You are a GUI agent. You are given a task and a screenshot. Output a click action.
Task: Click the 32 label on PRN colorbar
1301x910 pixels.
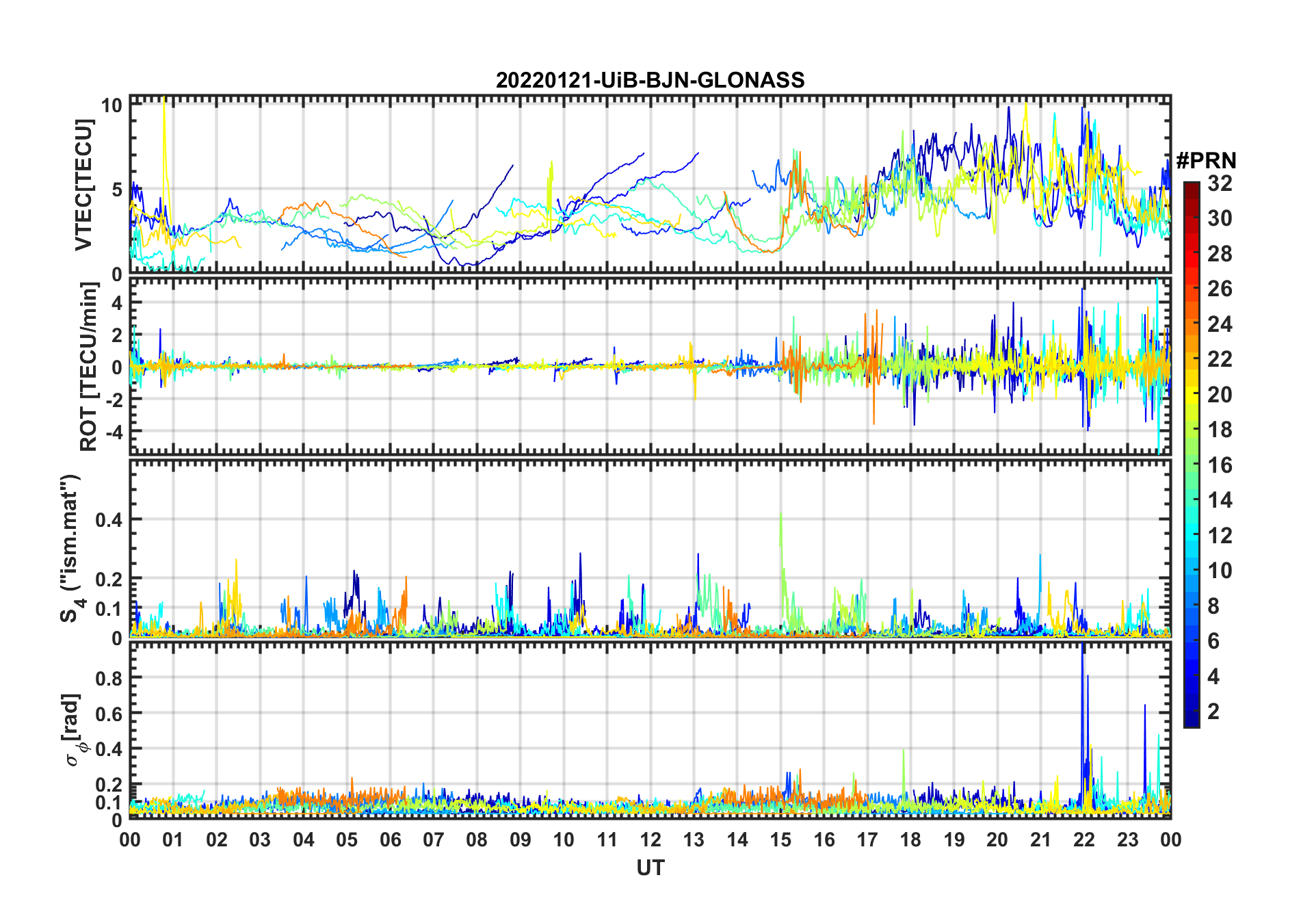(x=1220, y=183)
